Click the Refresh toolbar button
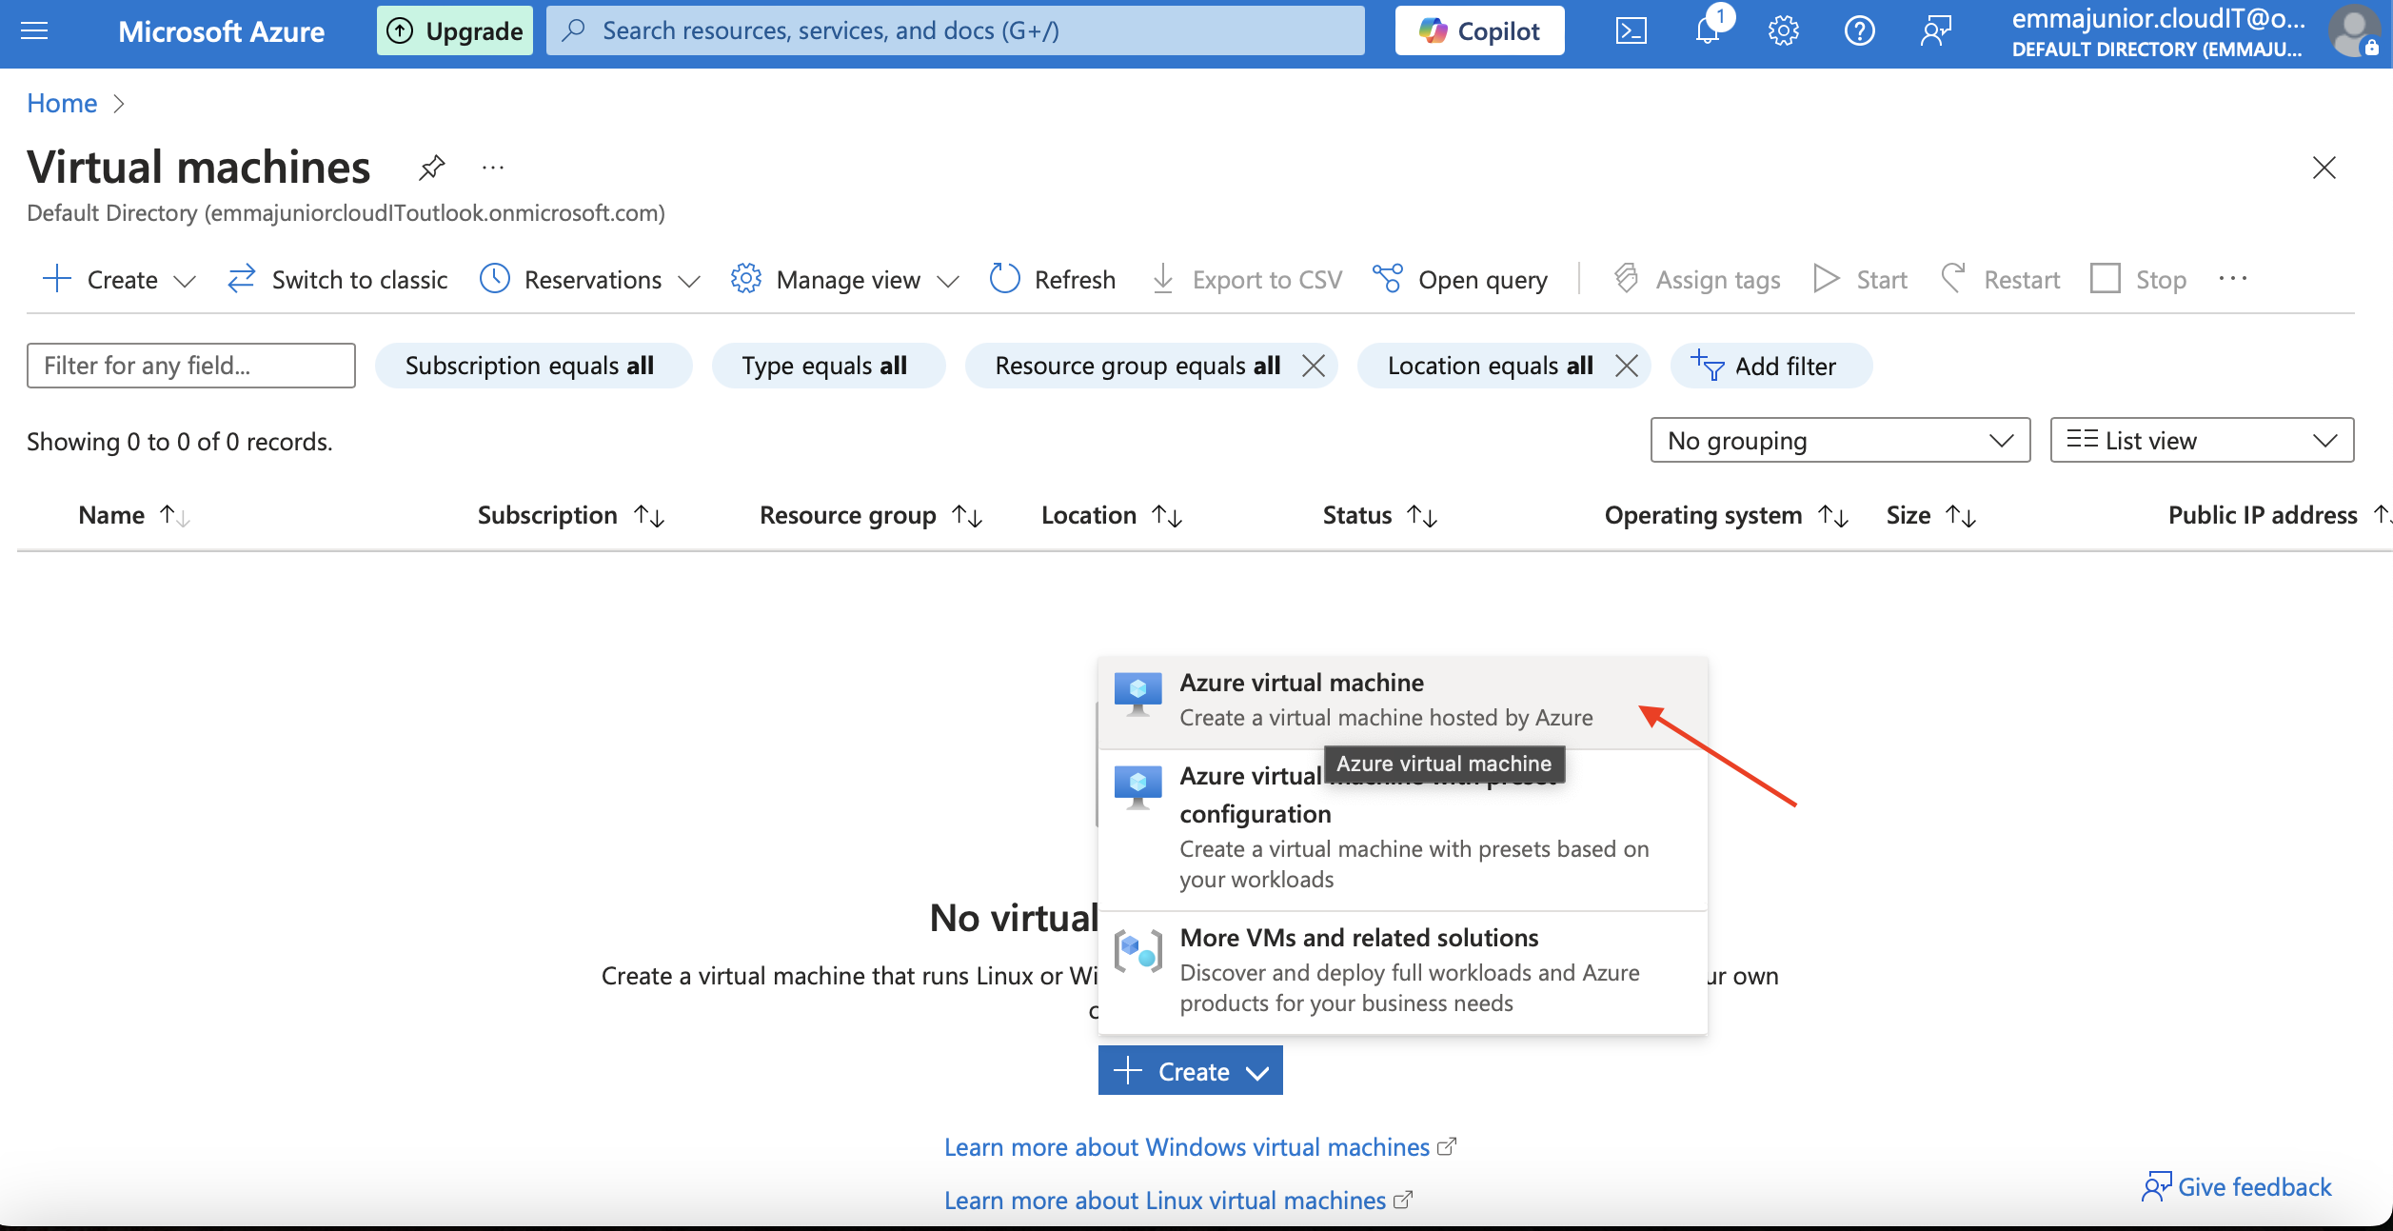The width and height of the screenshot is (2393, 1231). pyautogui.click(x=1053, y=279)
